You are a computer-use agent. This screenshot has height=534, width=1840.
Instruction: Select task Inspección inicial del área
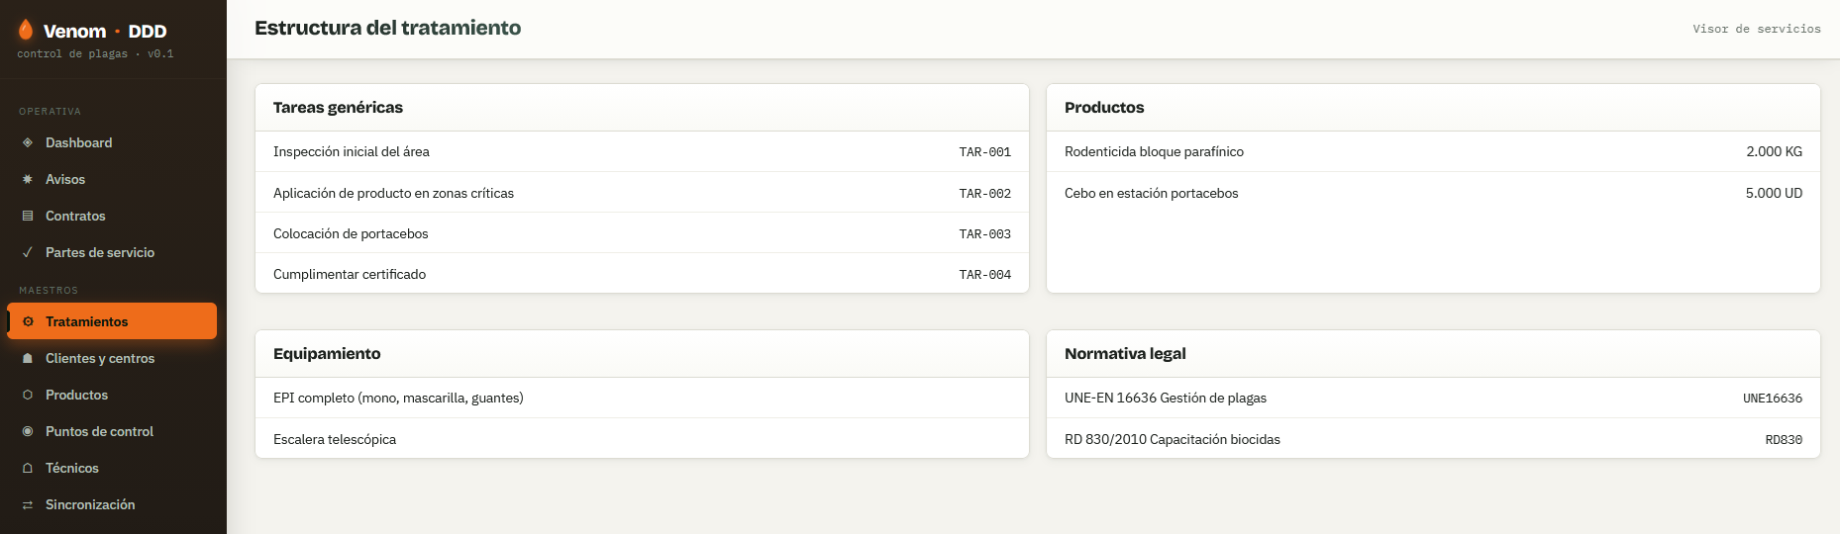642,151
